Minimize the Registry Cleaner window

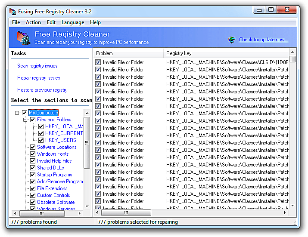259,10
